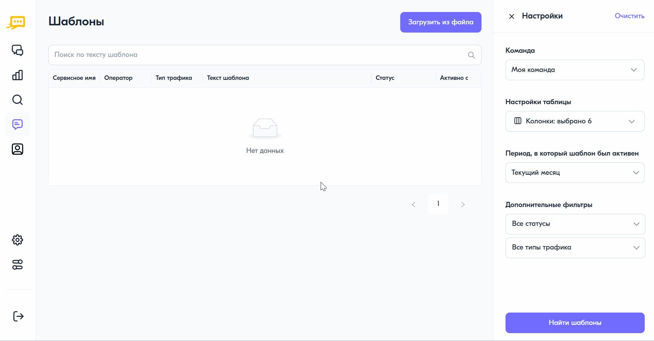This screenshot has height=341, width=654.
Task: Expand the Моя команда dropdown
Action: (575, 70)
